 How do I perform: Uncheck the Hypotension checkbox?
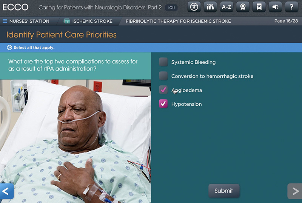point(163,104)
